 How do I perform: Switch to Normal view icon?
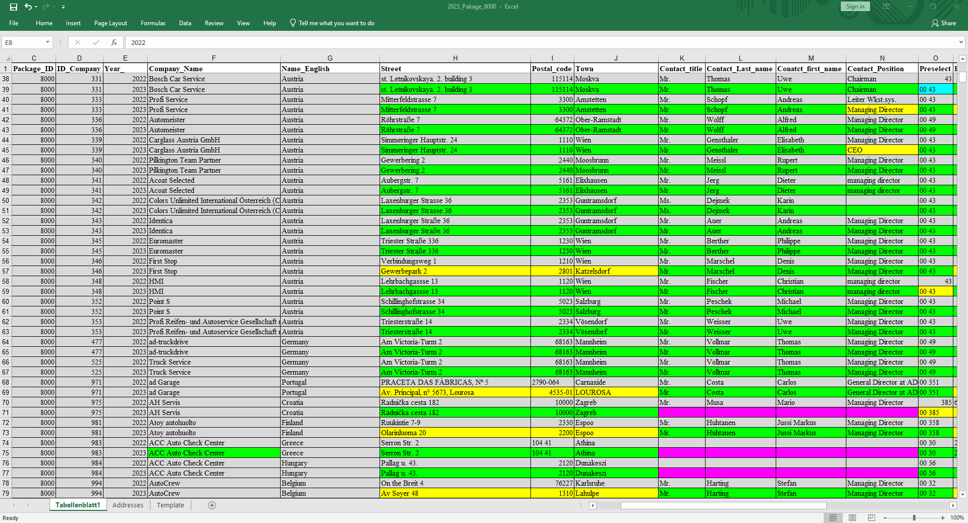pyautogui.click(x=833, y=517)
